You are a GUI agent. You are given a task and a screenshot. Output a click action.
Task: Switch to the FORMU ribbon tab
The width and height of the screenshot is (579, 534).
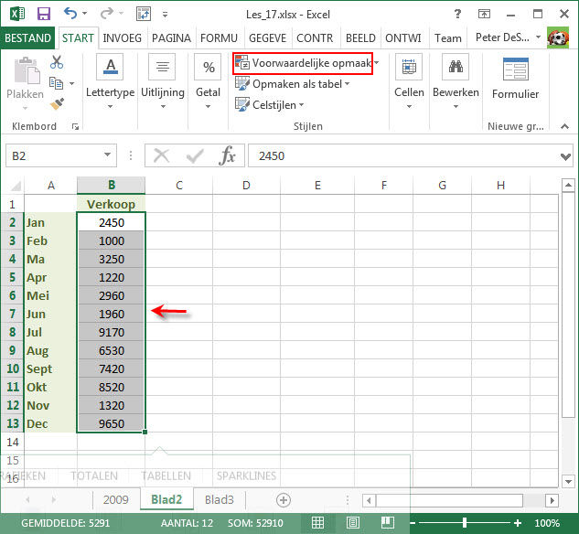[219, 38]
